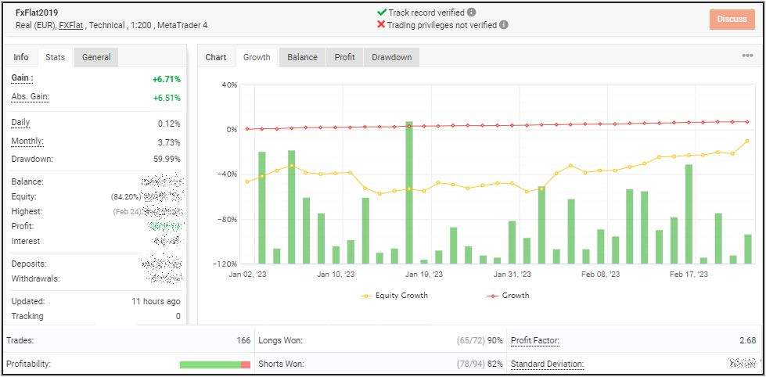
Task: Click the Profit Factor label link
Action: click(534, 341)
